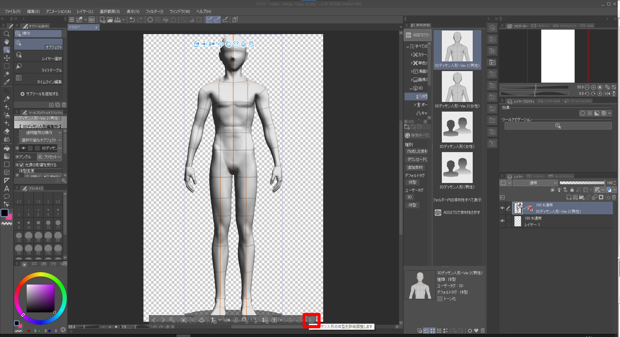
Task: Select the Operation object tool
Action: pyautogui.click(x=7, y=50)
